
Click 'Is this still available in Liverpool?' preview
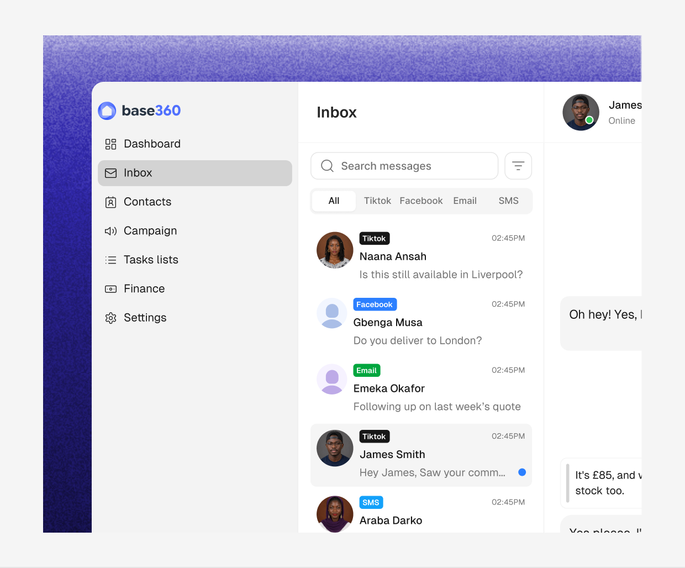[x=441, y=275]
